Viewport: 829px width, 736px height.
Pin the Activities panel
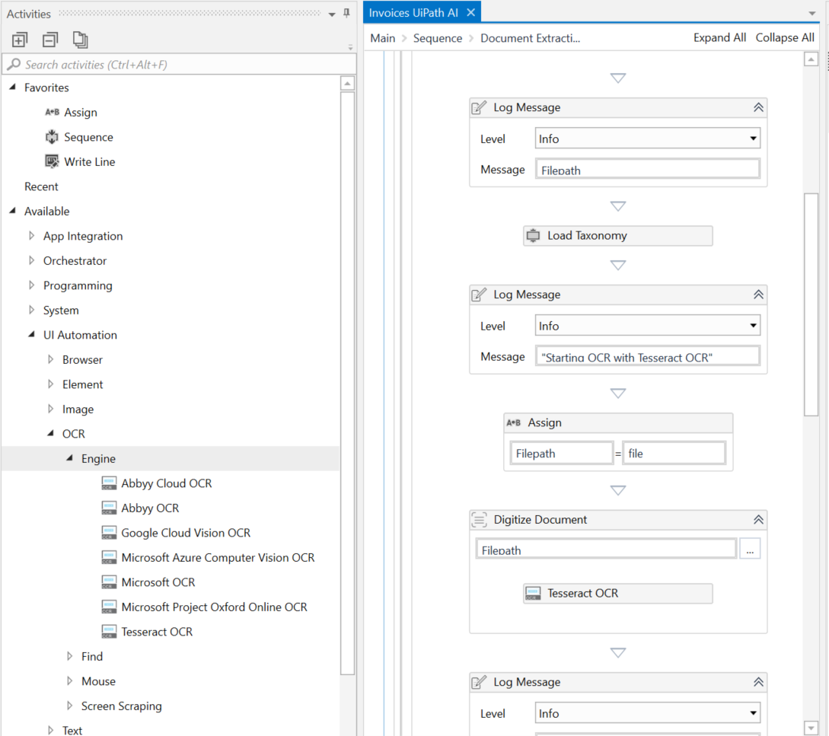pyautogui.click(x=347, y=13)
